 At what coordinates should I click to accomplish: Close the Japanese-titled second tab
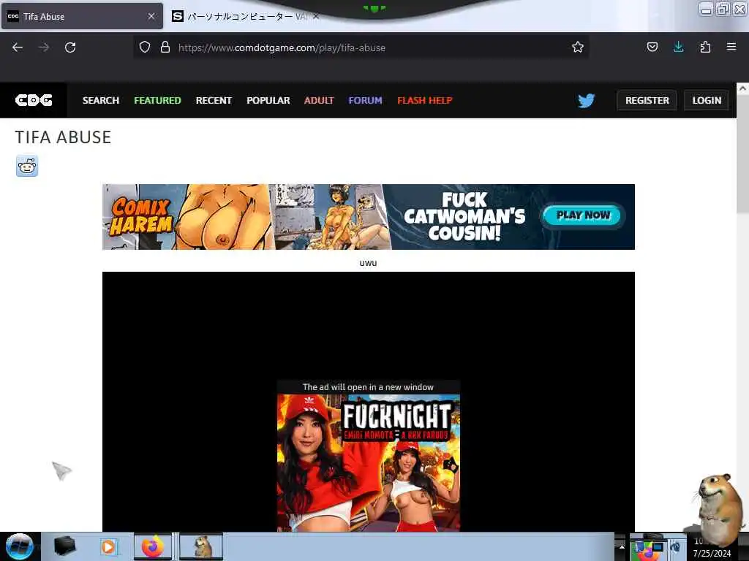pos(316,16)
